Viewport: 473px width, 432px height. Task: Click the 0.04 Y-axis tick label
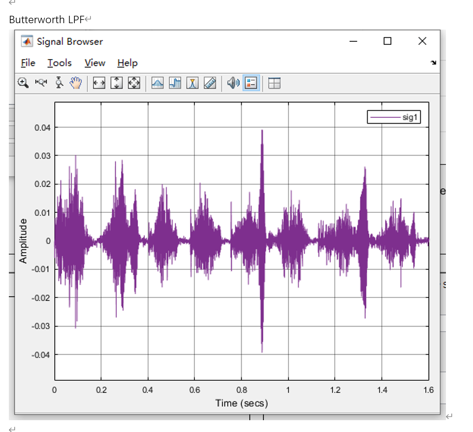tap(42, 128)
